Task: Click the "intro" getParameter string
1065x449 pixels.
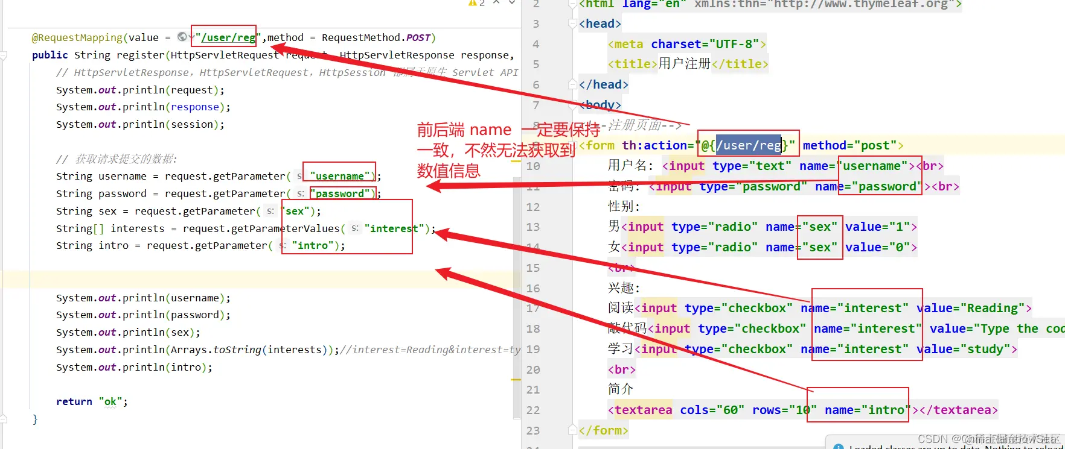Action: (x=312, y=245)
